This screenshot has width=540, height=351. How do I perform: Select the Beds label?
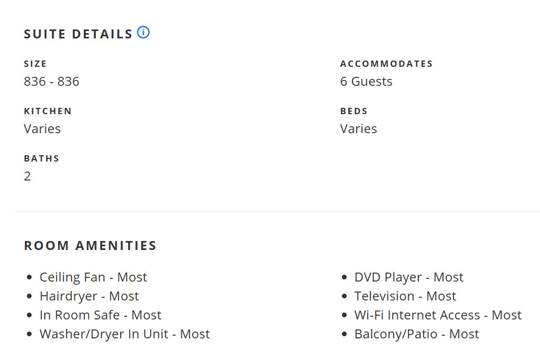(354, 111)
